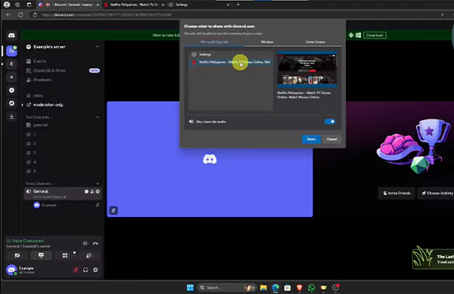Click Add a Server plus icon
The height and width of the screenshot is (294, 454).
click(11, 90)
